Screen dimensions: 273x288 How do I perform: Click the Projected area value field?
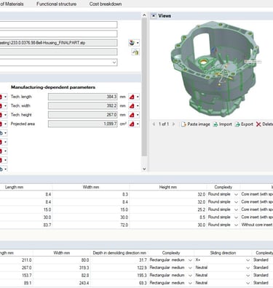[83, 124]
